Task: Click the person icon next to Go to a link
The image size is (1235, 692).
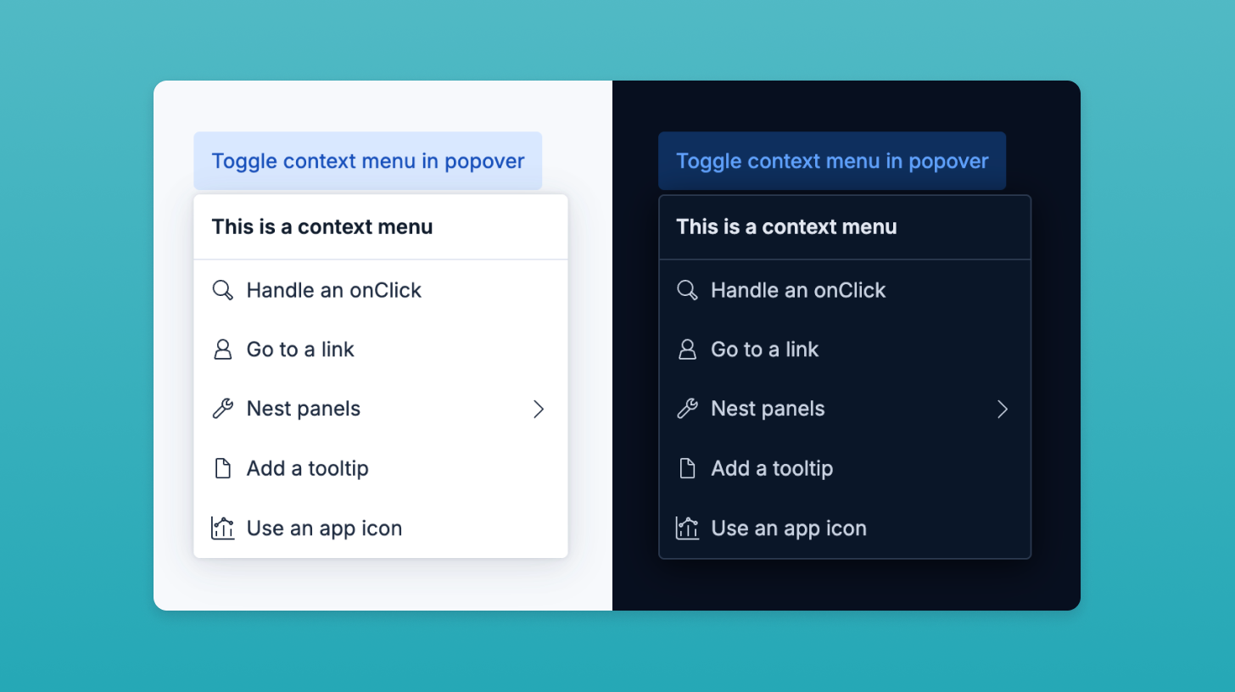Action: (x=222, y=349)
